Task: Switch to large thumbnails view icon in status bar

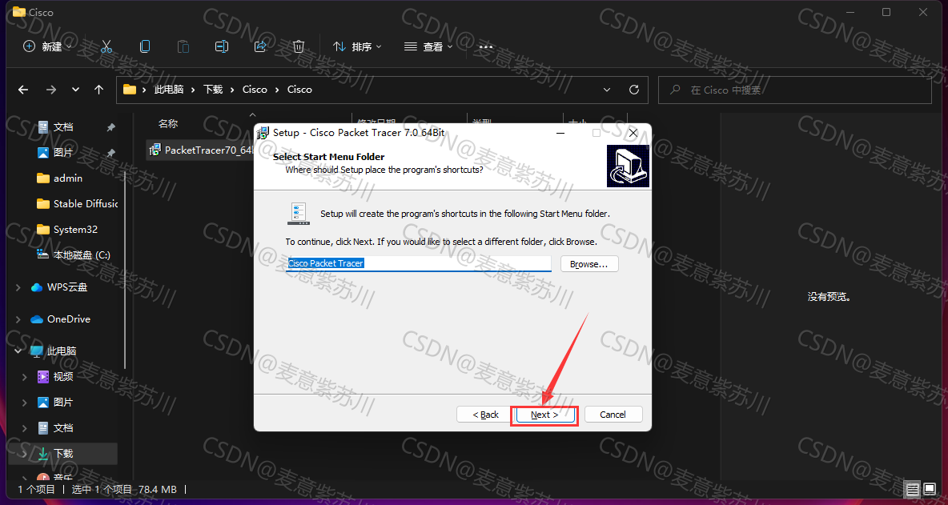Action: tap(930, 489)
